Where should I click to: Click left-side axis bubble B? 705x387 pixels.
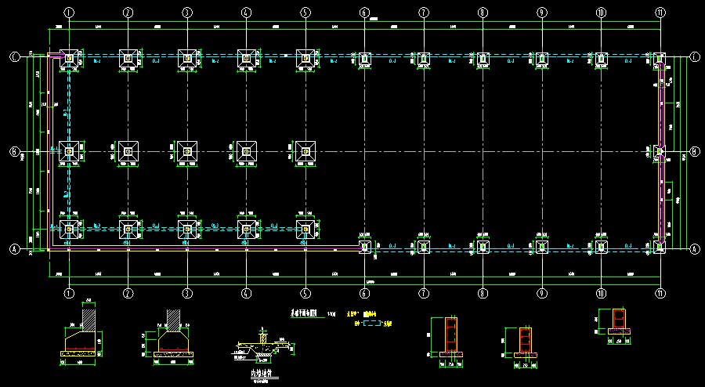tap(15, 152)
